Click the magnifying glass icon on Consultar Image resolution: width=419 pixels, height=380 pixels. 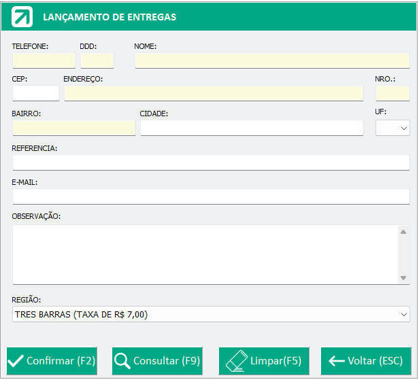pyautogui.click(x=122, y=361)
